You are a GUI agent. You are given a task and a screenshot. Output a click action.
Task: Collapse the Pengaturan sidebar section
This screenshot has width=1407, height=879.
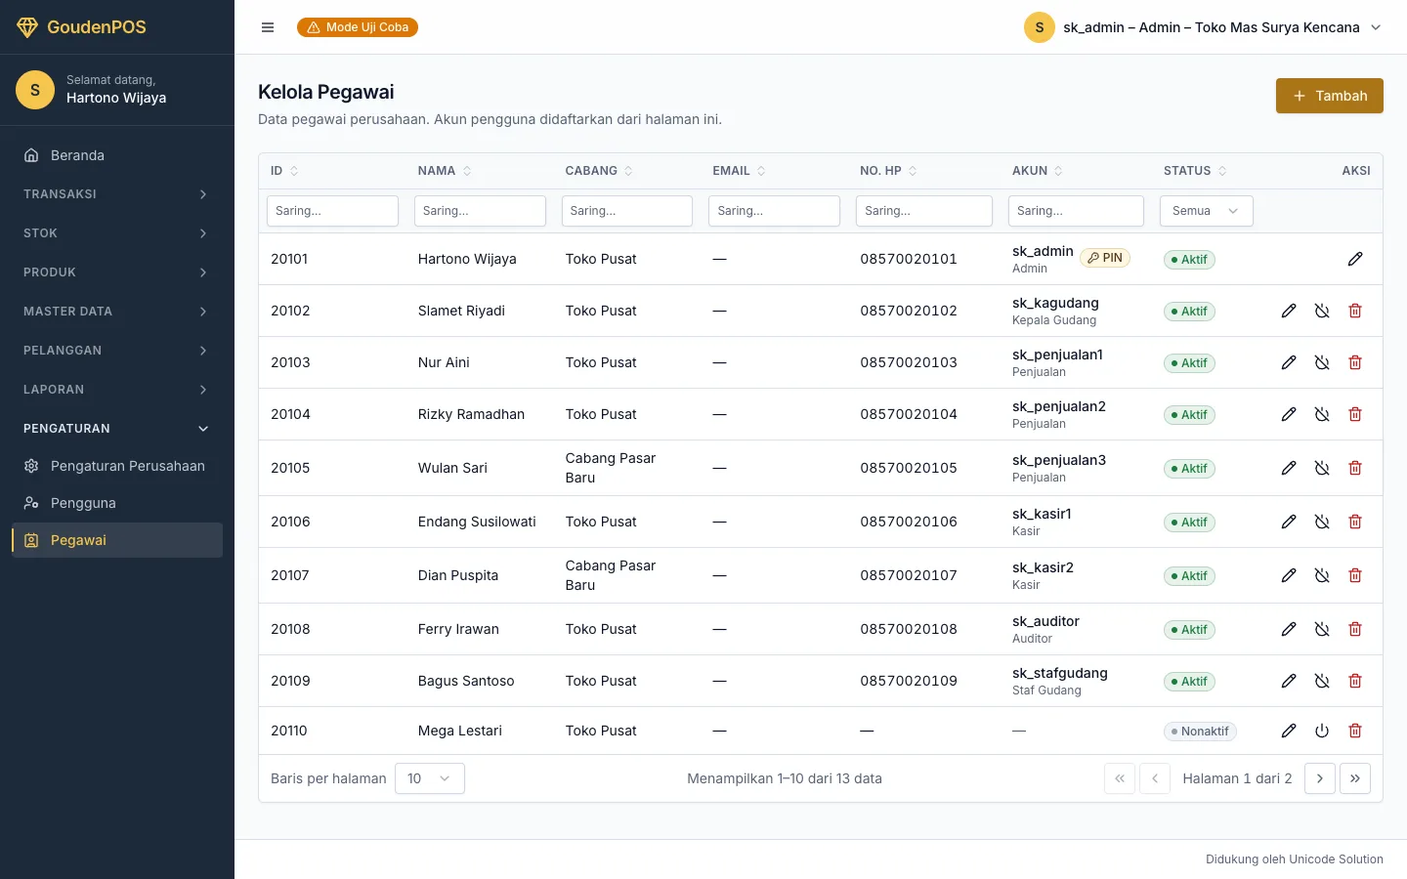pyautogui.click(x=117, y=429)
